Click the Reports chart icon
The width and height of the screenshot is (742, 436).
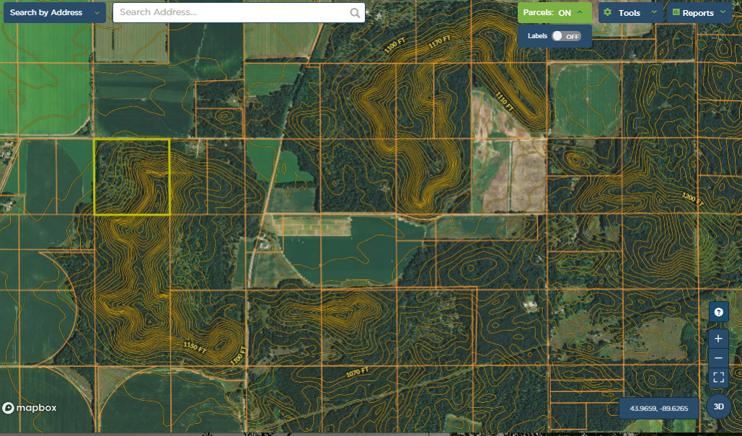pyautogui.click(x=676, y=13)
